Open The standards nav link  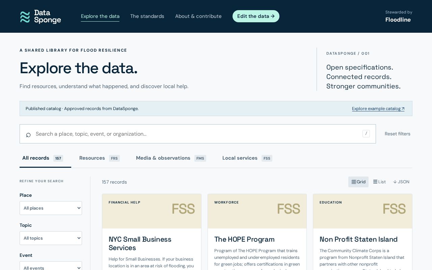(147, 16)
